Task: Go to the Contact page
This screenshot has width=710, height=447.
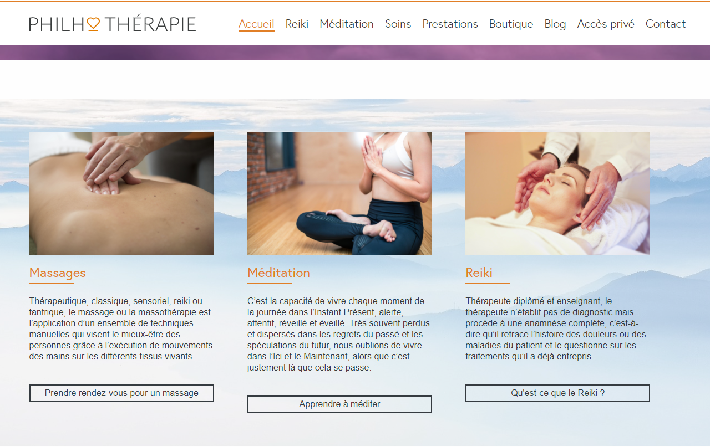Action: (x=666, y=24)
